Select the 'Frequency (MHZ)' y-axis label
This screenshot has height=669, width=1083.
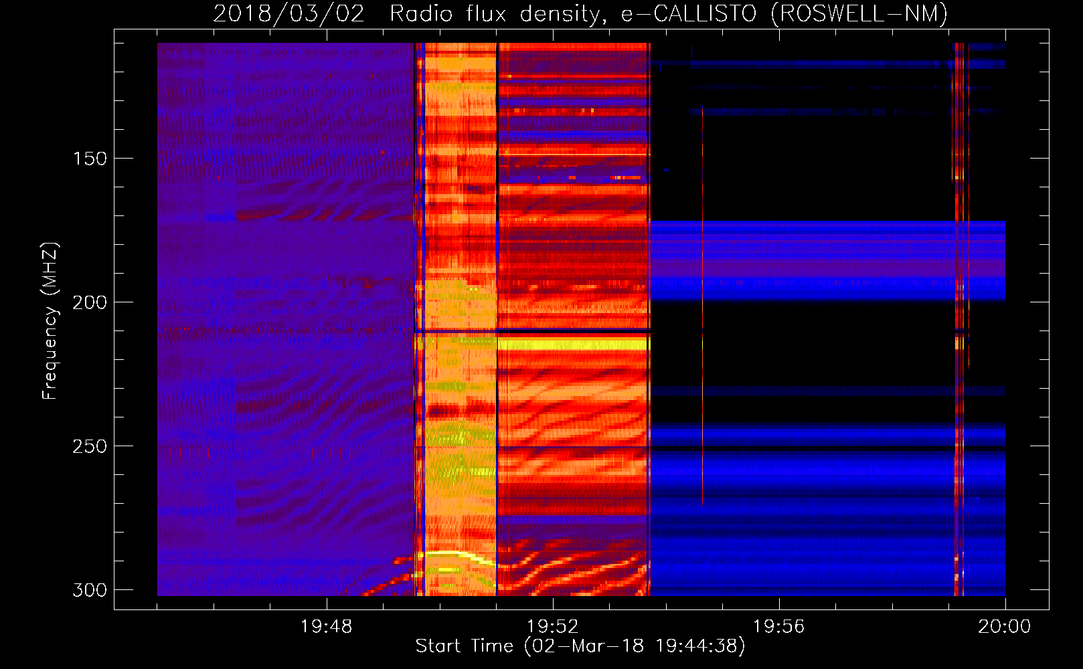[50, 321]
